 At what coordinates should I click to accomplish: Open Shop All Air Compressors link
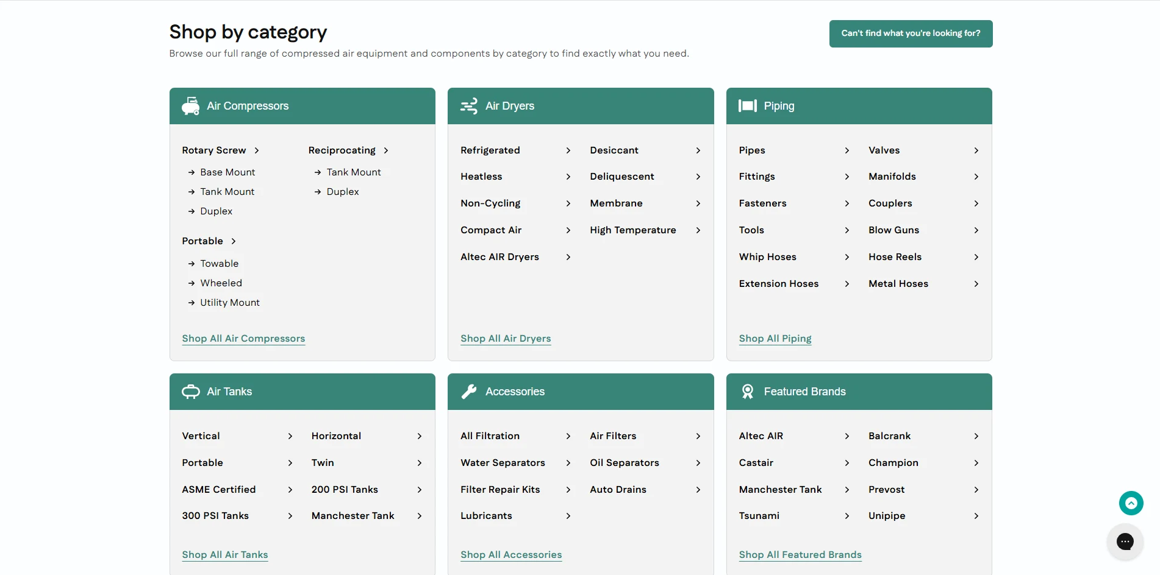pyautogui.click(x=243, y=339)
